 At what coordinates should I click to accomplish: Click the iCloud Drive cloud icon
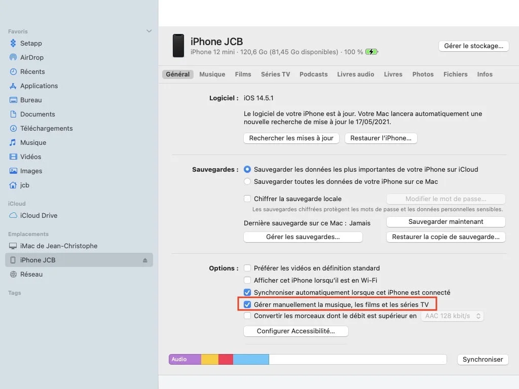[x=13, y=216]
